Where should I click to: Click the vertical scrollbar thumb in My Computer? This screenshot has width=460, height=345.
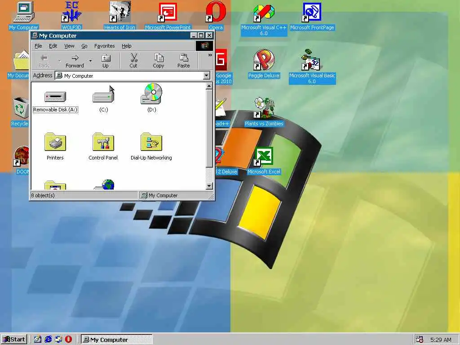[x=209, y=128]
